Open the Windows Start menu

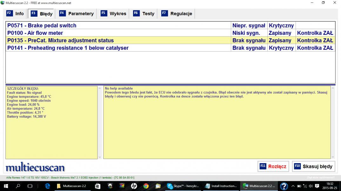pos(6,186)
